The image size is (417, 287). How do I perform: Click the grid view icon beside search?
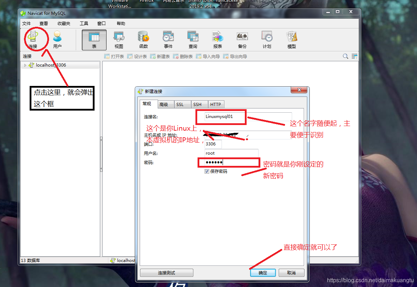(355, 56)
